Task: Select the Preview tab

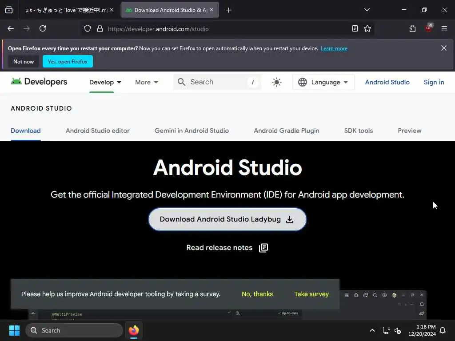Action: [x=409, y=131]
